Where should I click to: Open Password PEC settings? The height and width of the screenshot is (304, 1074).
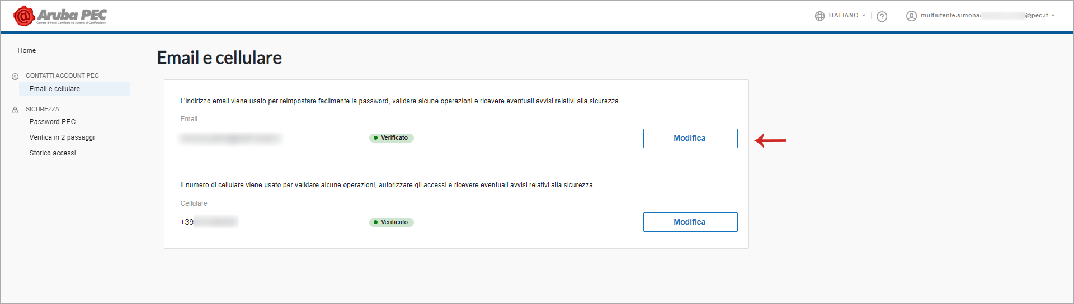click(53, 122)
